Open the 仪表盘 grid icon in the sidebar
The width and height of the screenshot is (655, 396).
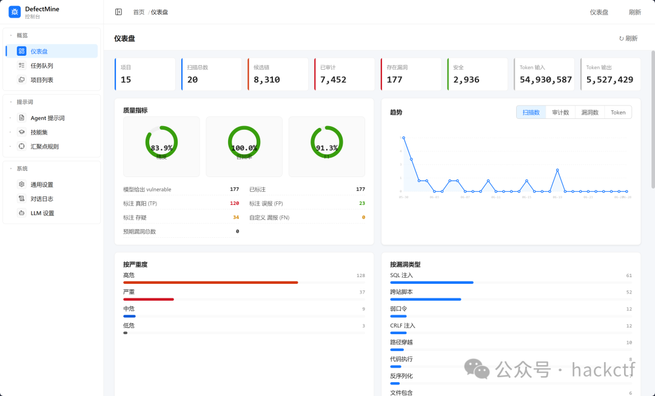coord(21,51)
